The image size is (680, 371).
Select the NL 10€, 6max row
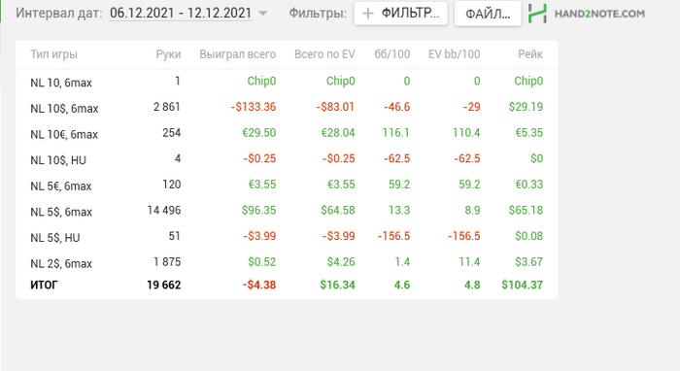(x=287, y=133)
